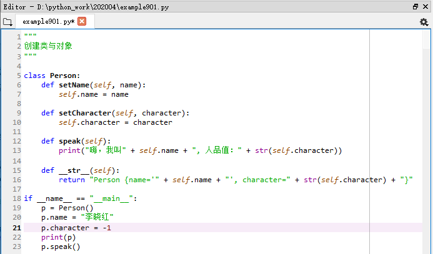Click "self.name = name" assignment line
This screenshot has height=254, width=433.
tap(94, 95)
